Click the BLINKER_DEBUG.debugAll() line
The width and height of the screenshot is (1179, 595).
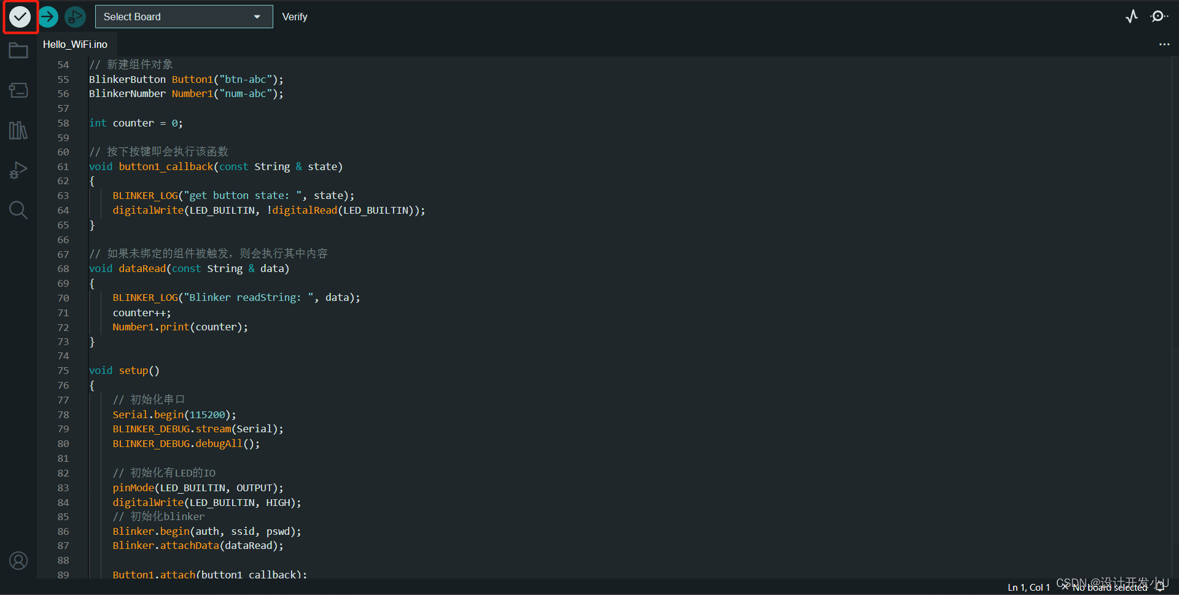point(186,443)
